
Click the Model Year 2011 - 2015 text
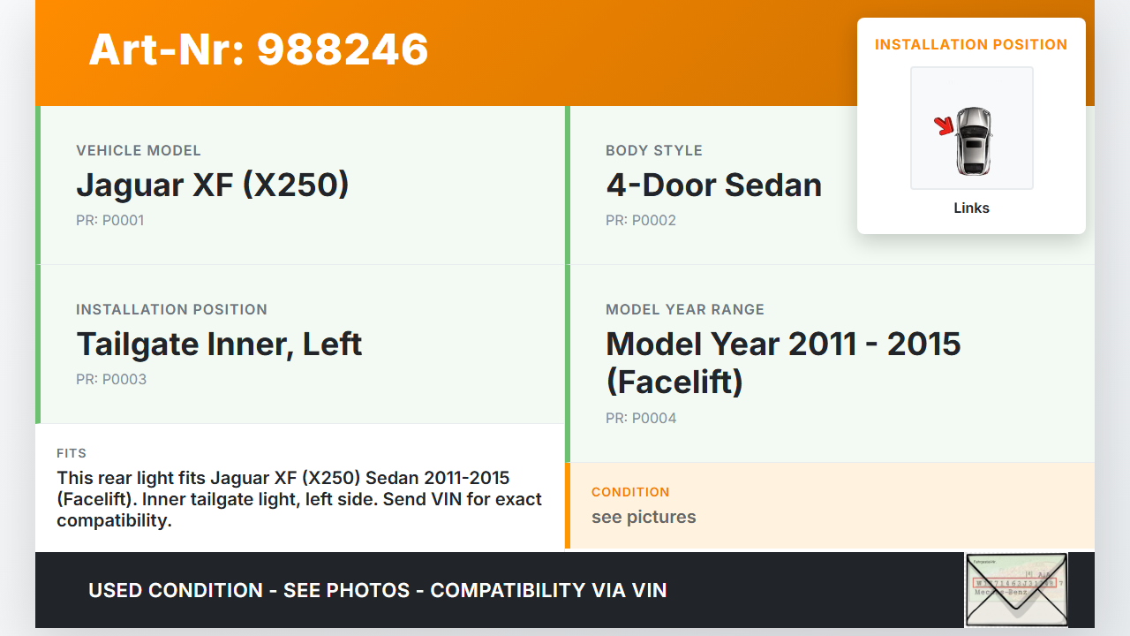pos(783,344)
